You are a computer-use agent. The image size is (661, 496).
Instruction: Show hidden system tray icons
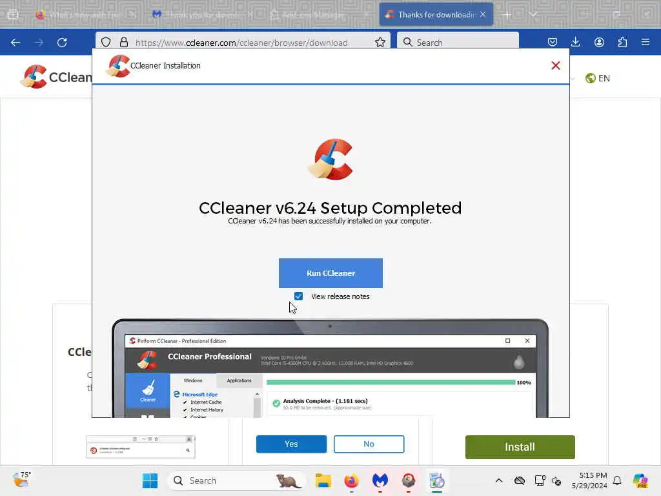499,480
